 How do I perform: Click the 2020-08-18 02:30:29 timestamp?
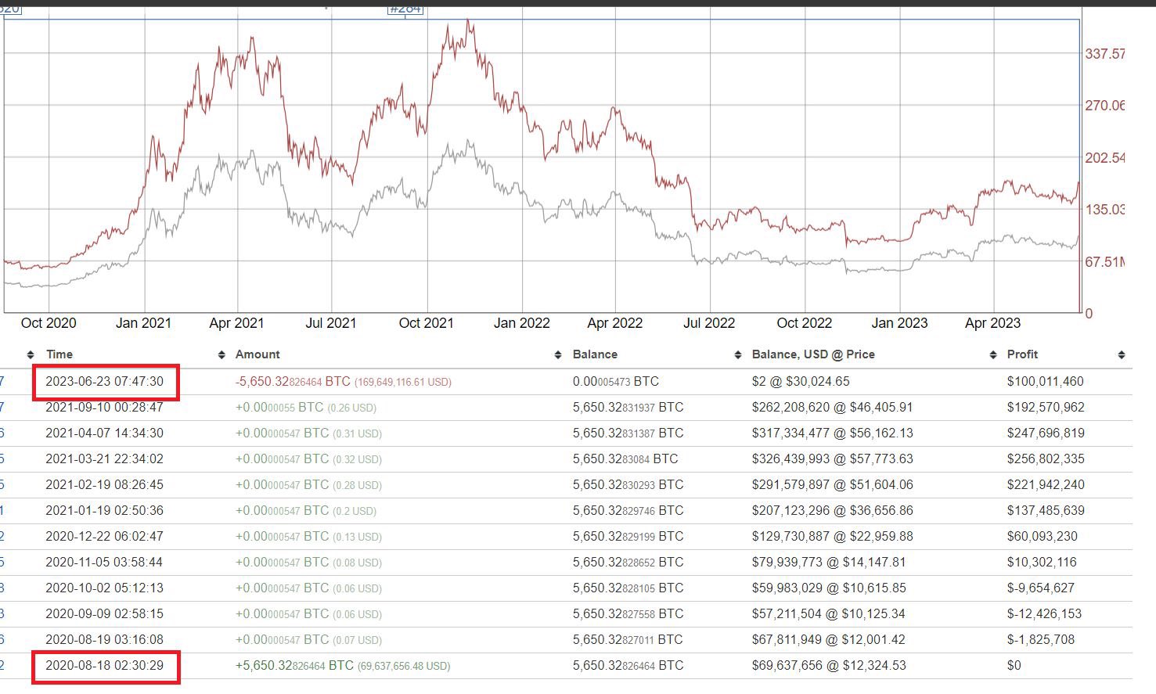(105, 666)
